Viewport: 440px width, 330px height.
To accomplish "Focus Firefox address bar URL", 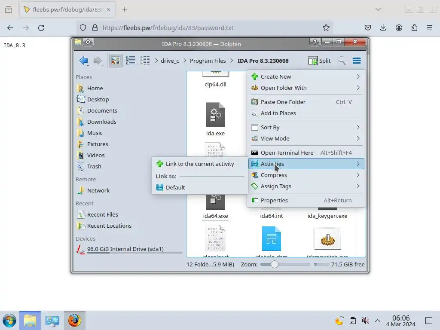I will [168, 28].
